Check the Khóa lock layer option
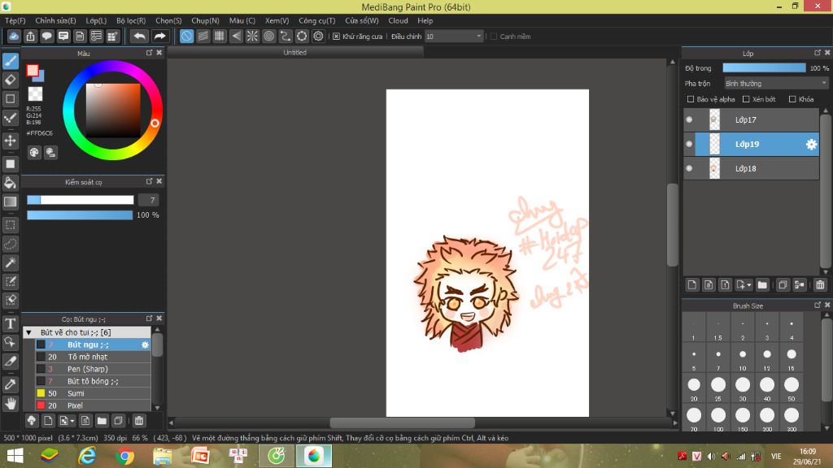 click(x=792, y=99)
